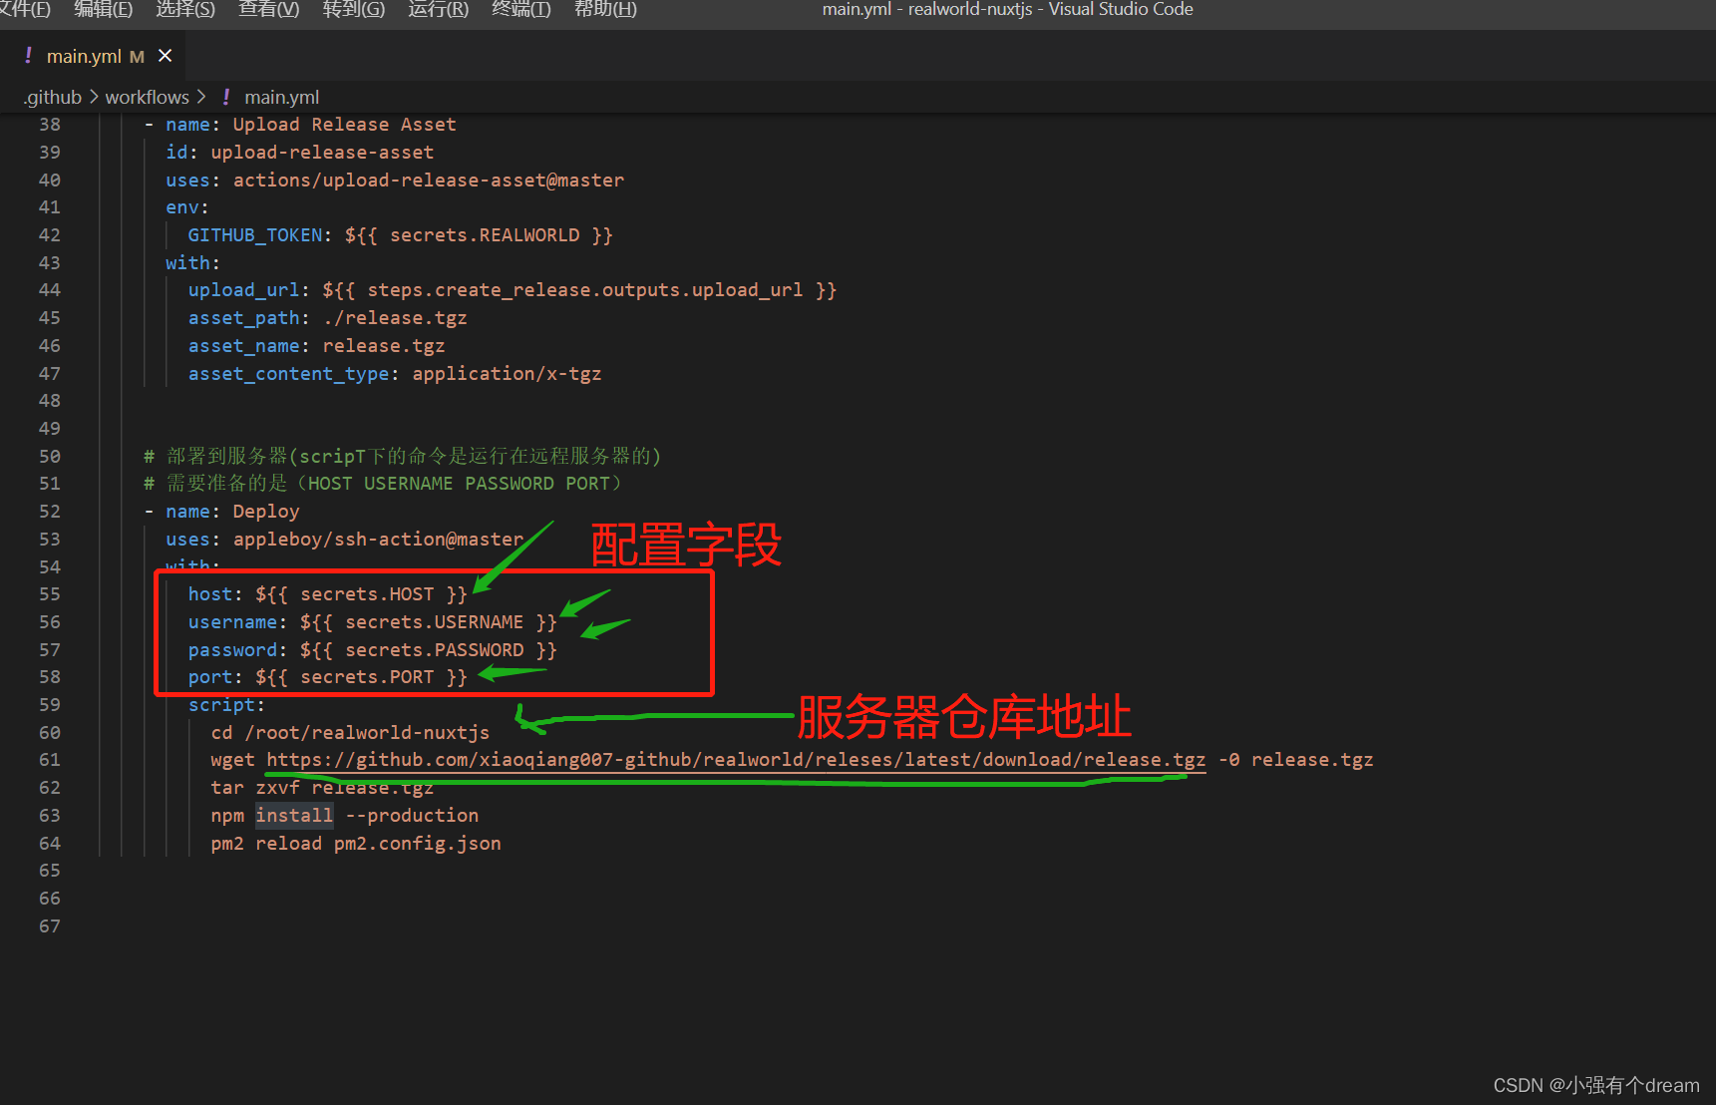Close the main.yml tab
The image size is (1716, 1105).
point(166,56)
